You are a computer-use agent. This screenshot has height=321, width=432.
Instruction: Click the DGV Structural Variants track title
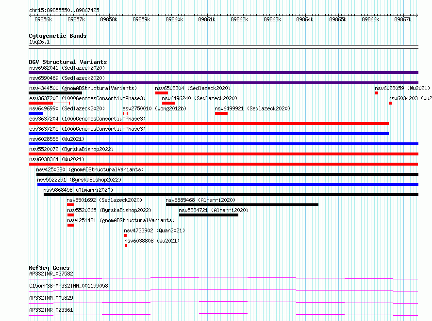(x=68, y=62)
